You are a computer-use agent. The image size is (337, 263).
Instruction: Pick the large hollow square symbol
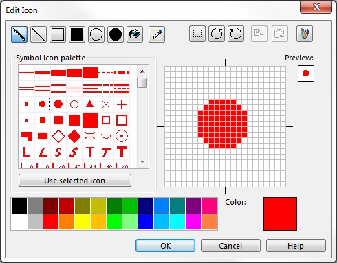coord(122,120)
